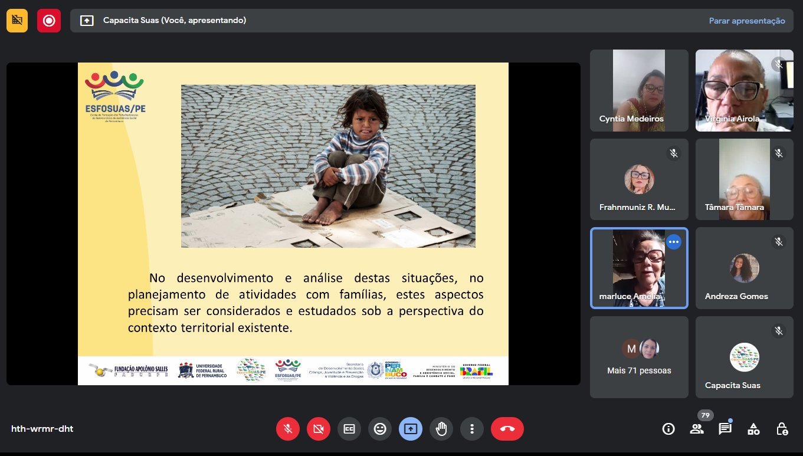This screenshot has height=456, width=803.
Task: Select Cyntia Medeiros video tile
Action: 639,90
